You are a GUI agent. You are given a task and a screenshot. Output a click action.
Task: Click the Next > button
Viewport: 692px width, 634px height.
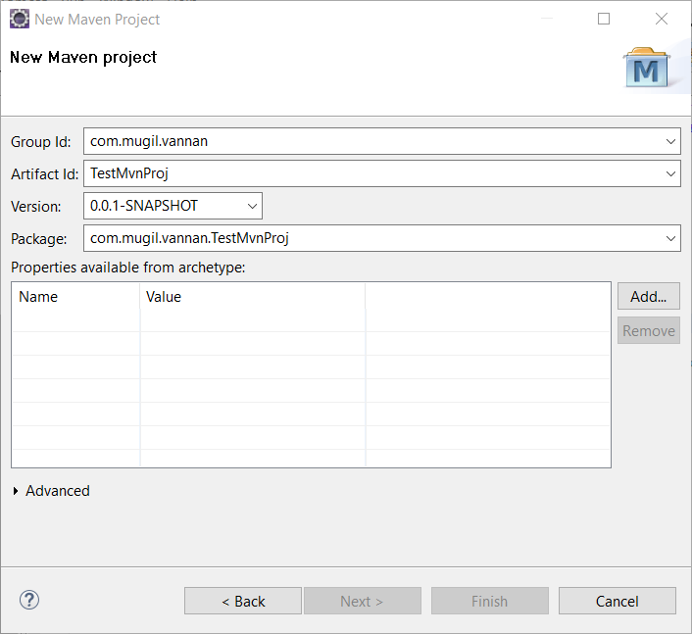tap(363, 601)
